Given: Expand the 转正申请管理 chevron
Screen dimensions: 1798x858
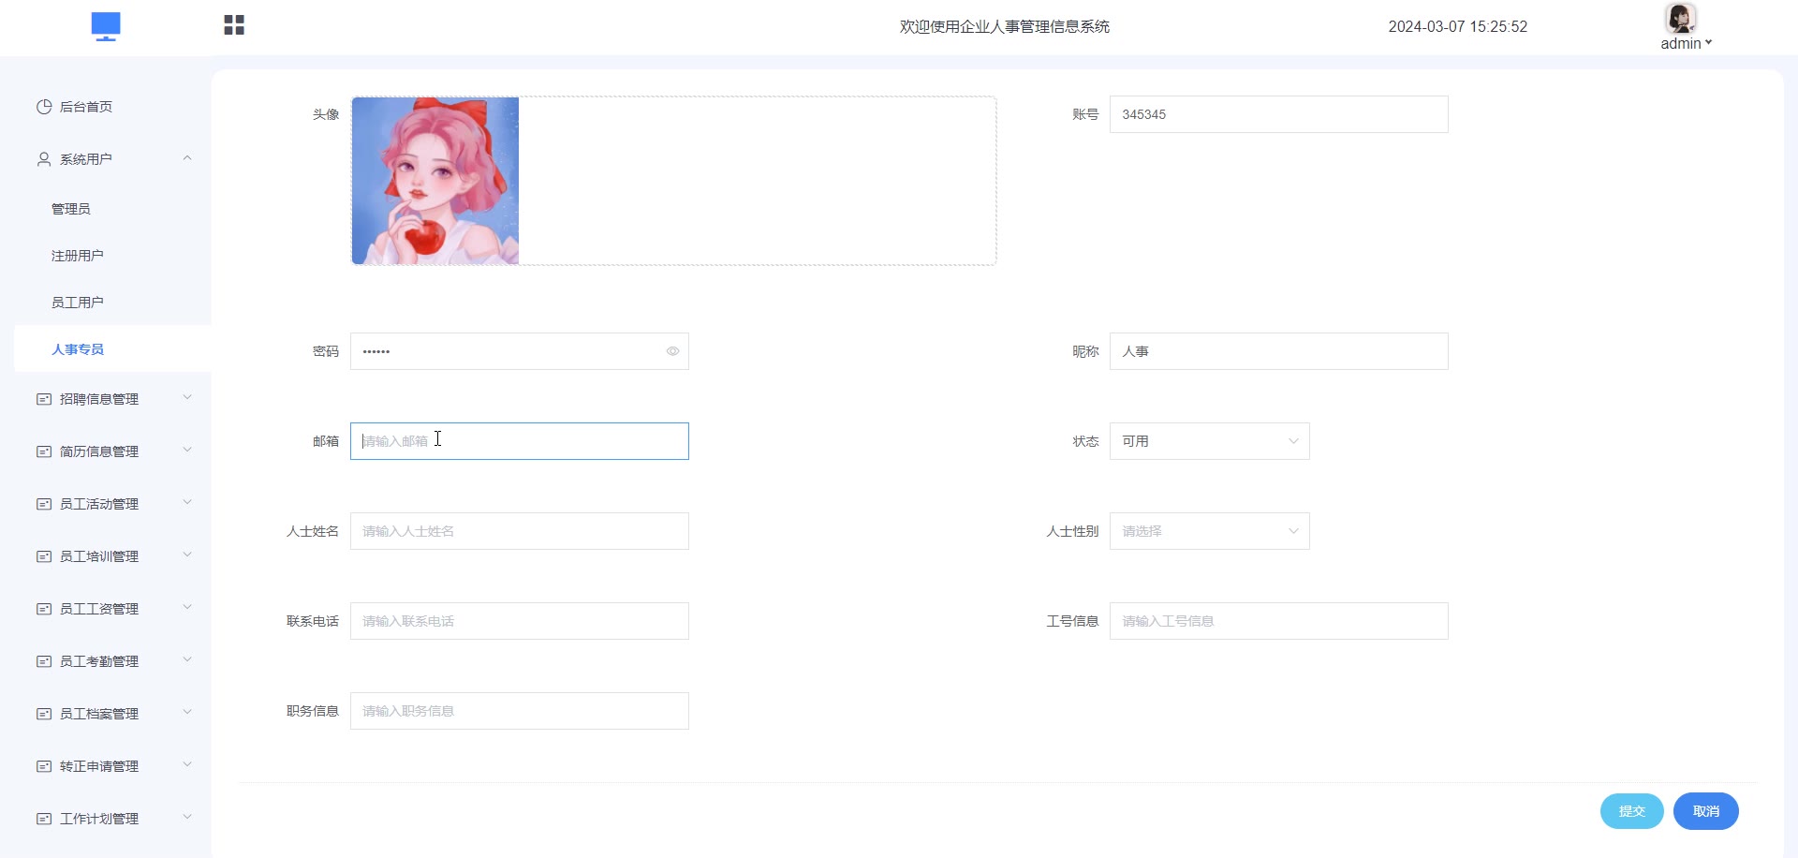Looking at the screenshot, I should [187, 764].
